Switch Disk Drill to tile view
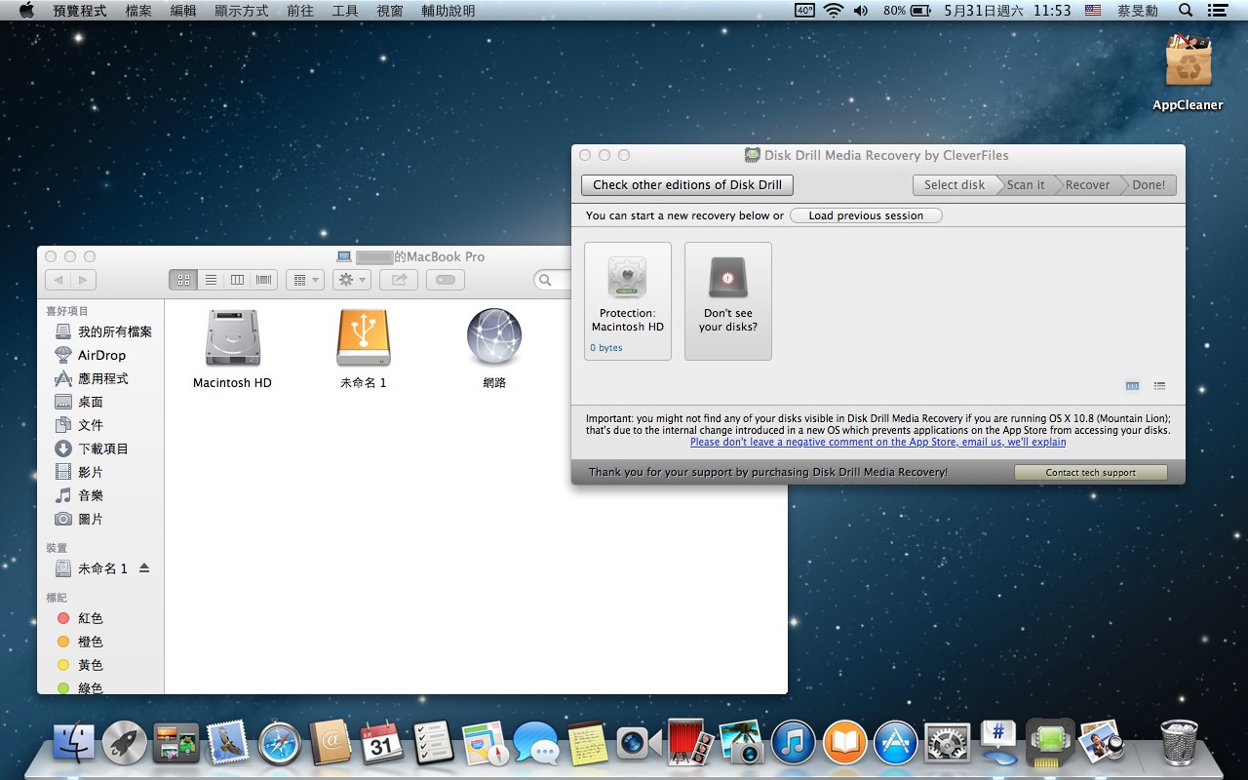 1132,386
